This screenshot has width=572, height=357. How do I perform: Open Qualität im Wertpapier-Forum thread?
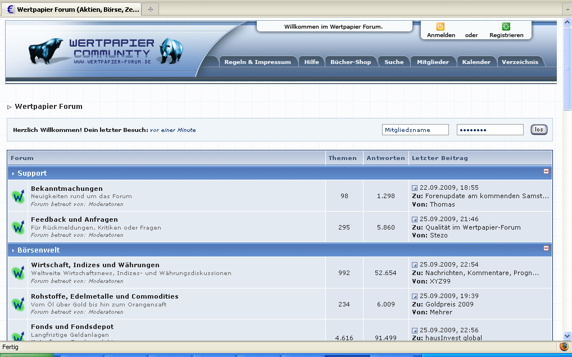point(473,227)
